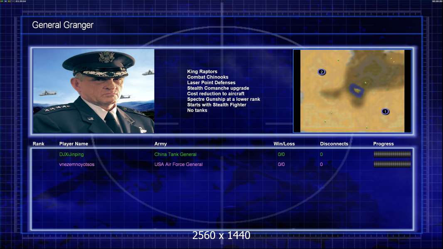
Task: Click the Player Name column header
Action: click(74, 144)
